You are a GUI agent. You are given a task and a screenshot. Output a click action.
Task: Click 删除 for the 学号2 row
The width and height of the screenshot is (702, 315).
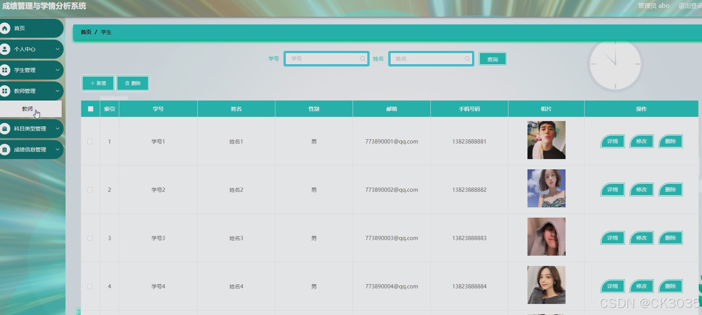coord(670,190)
